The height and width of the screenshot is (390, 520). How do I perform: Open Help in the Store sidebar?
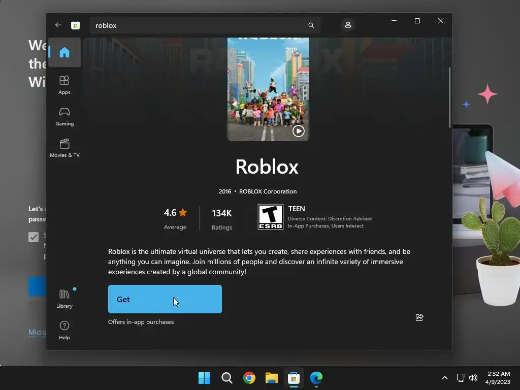click(x=64, y=330)
